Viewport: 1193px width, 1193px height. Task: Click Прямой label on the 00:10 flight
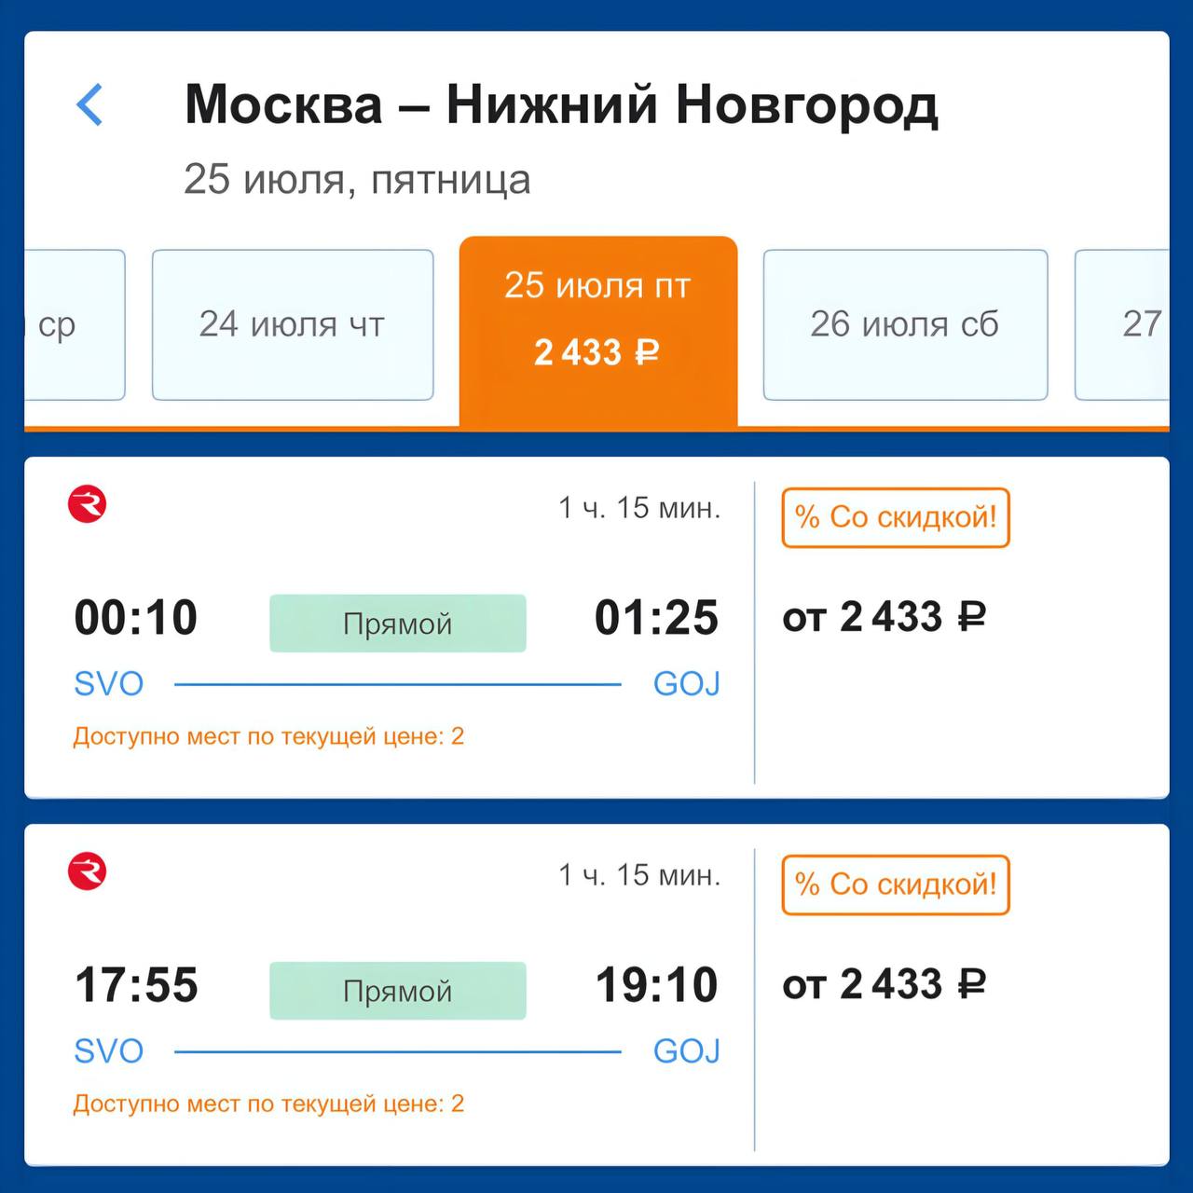pyautogui.click(x=398, y=623)
